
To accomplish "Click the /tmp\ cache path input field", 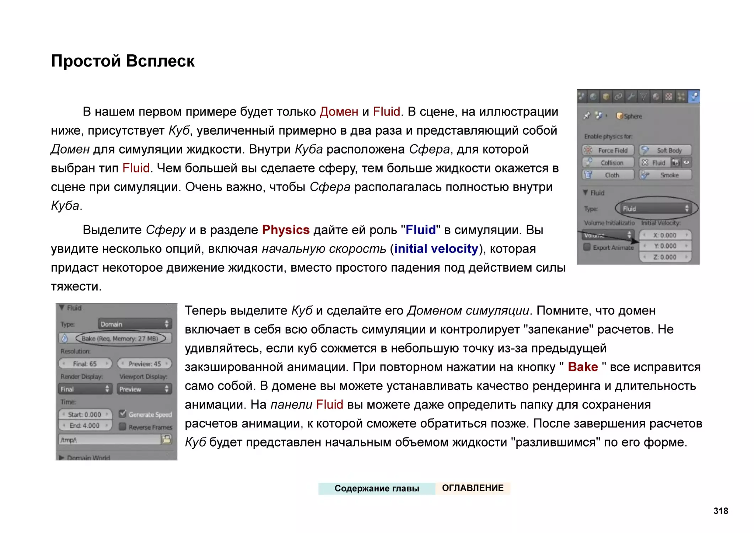I will tap(109, 440).
